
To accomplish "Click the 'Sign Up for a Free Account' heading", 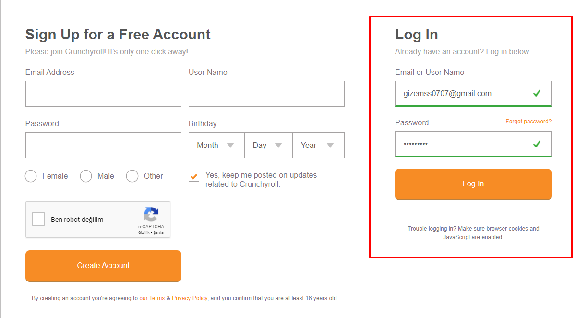I will [x=118, y=35].
